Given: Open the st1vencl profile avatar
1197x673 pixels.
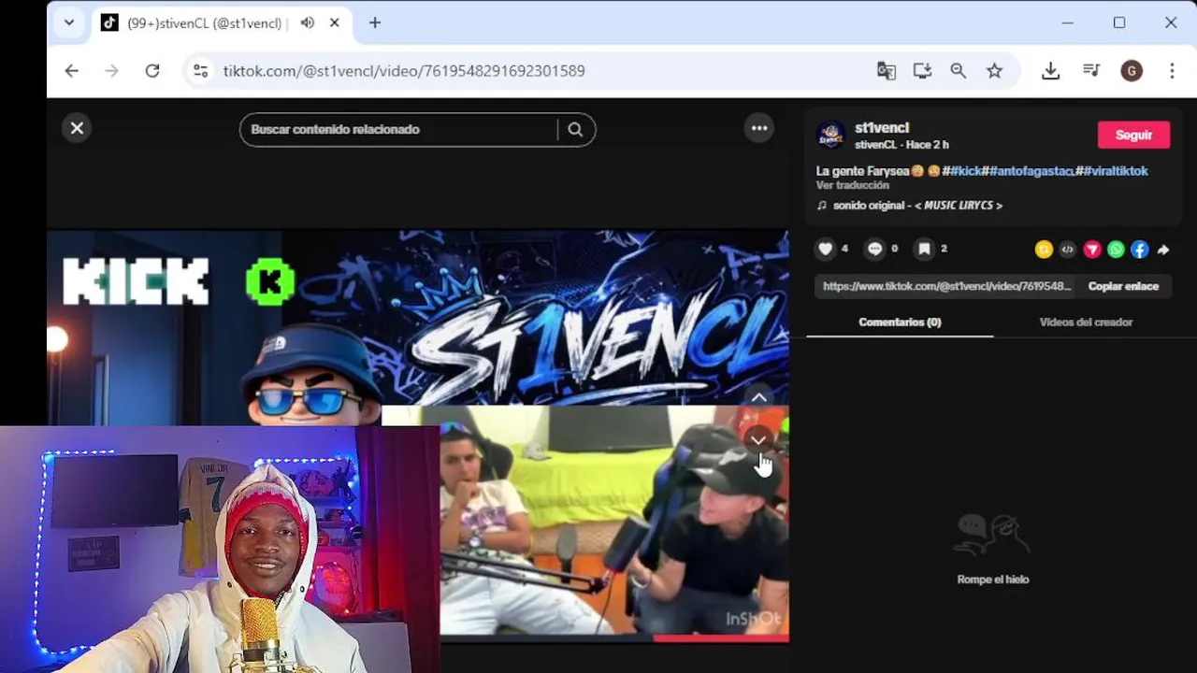Looking at the screenshot, I should (830, 135).
